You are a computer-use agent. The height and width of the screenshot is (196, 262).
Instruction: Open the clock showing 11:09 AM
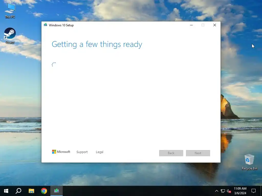tap(240, 191)
